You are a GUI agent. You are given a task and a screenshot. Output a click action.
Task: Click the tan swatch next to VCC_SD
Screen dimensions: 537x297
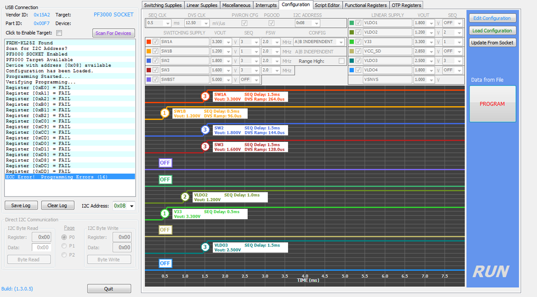click(x=352, y=52)
